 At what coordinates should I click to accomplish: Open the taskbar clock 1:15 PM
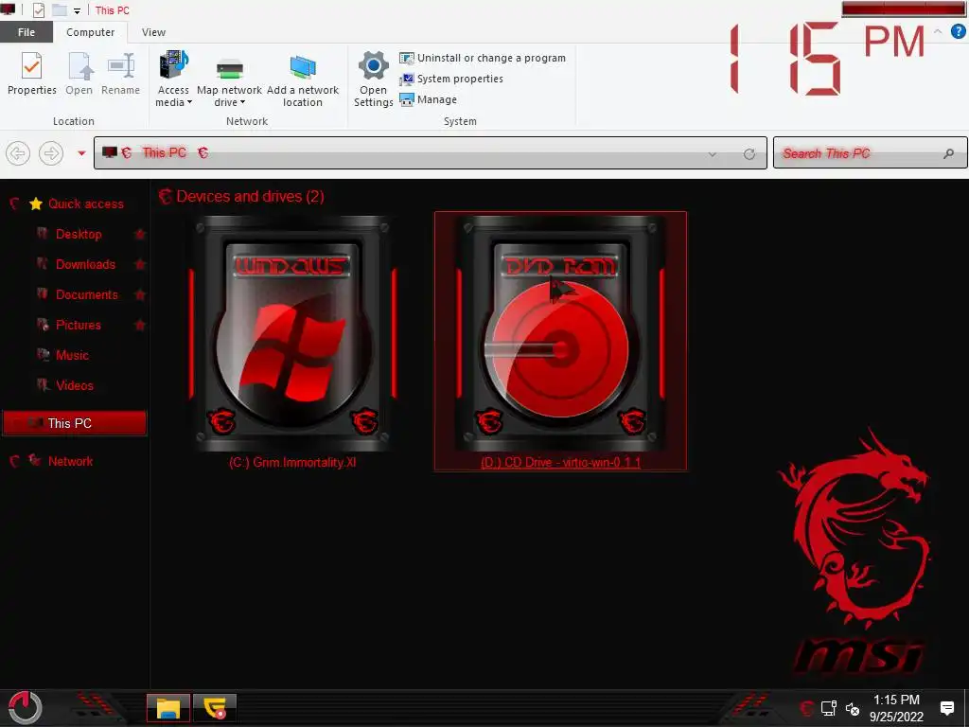896,708
